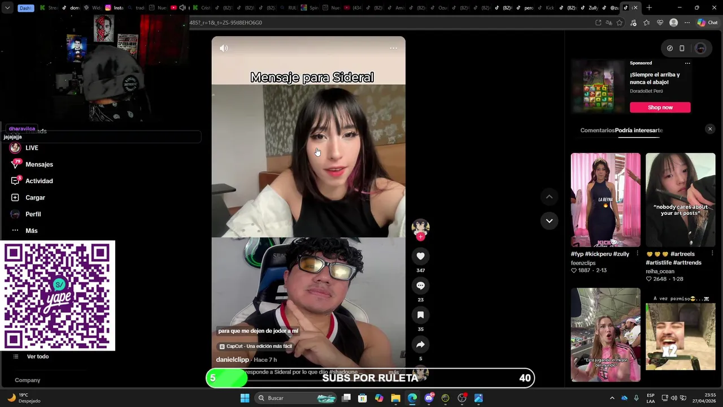Go to the previous video (up chevron)
Image resolution: width=723 pixels, height=407 pixels.
point(549,197)
